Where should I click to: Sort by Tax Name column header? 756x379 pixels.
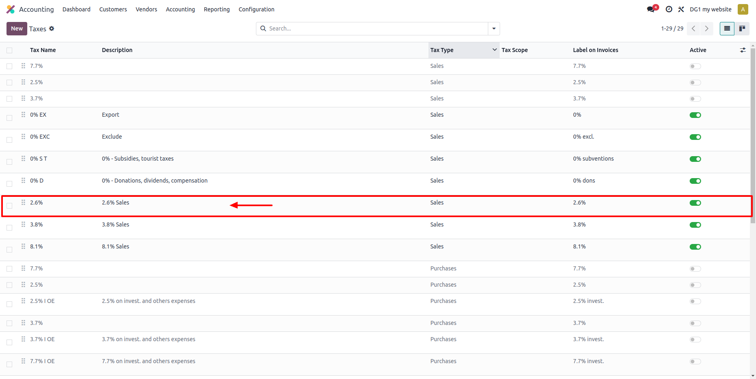click(x=43, y=50)
